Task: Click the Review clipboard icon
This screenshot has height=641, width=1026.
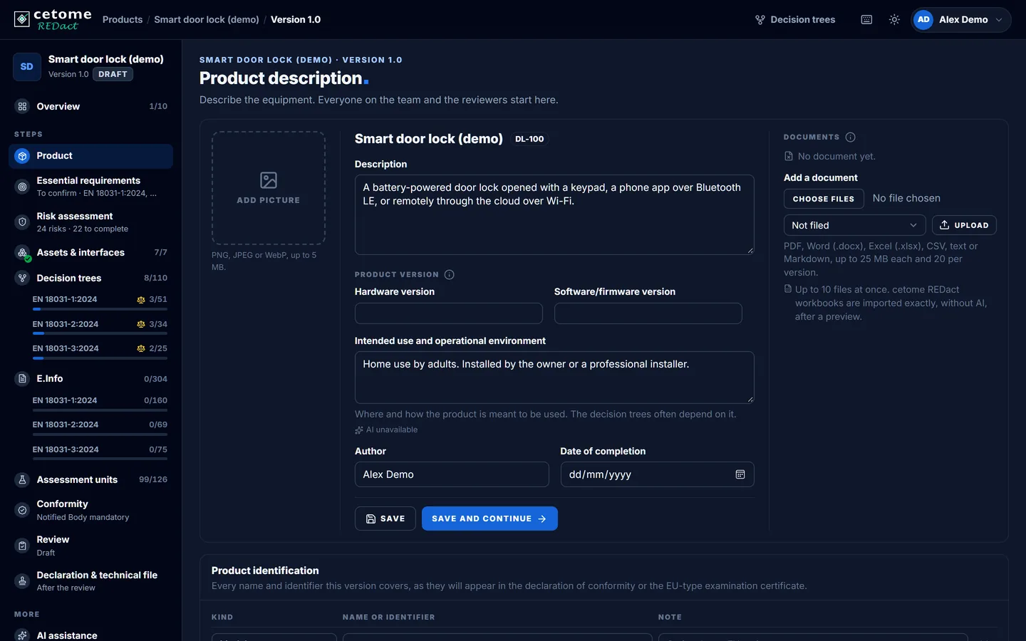Action: point(23,546)
